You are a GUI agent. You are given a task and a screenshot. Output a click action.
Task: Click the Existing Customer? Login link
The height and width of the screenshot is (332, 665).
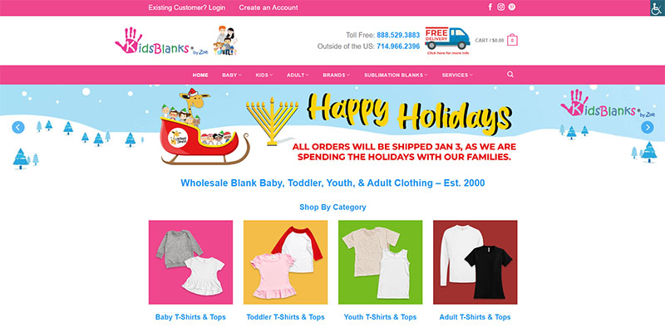click(x=186, y=7)
